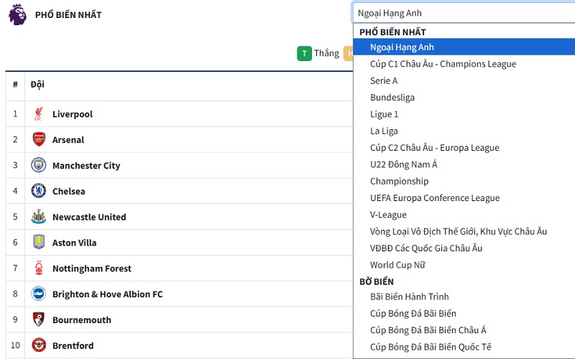Click rank number 10 beside Brentford
575x359 pixels.
click(15, 345)
